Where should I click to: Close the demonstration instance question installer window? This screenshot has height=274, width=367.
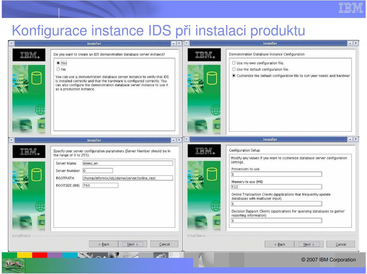click(179, 43)
